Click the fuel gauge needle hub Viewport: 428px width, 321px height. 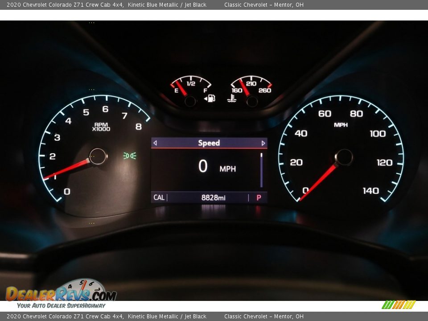190,101
